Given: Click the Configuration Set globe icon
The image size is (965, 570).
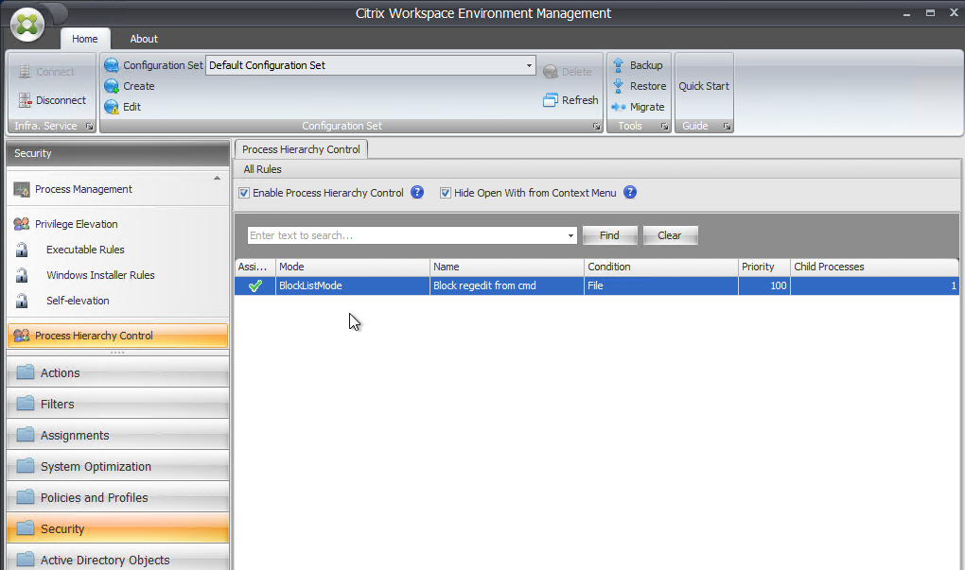Looking at the screenshot, I should pyautogui.click(x=112, y=65).
